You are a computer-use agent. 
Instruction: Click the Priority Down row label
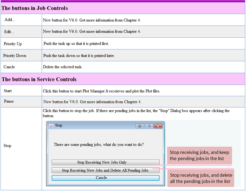pos(15,56)
